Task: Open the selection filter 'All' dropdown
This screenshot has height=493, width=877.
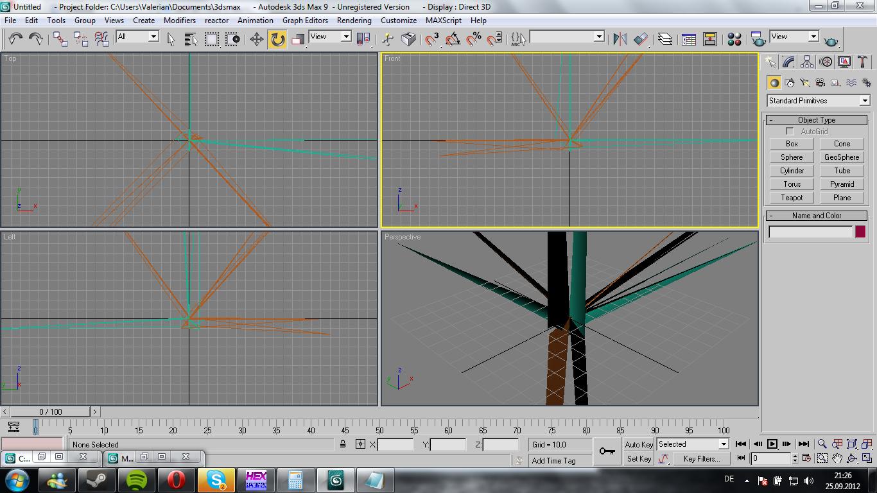Action: [x=153, y=37]
